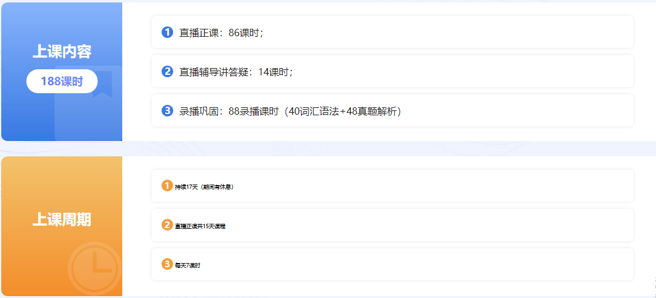Click the blue number 1 badge
Image resolution: width=656 pixels, height=298 pixels.
(x=167, y=32)
